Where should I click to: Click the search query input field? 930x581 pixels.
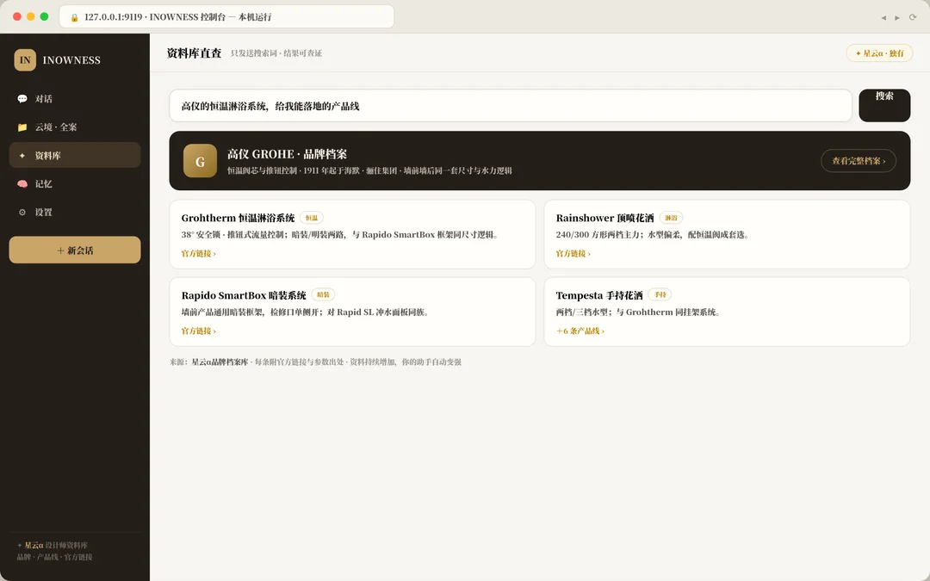coord(511,106)
